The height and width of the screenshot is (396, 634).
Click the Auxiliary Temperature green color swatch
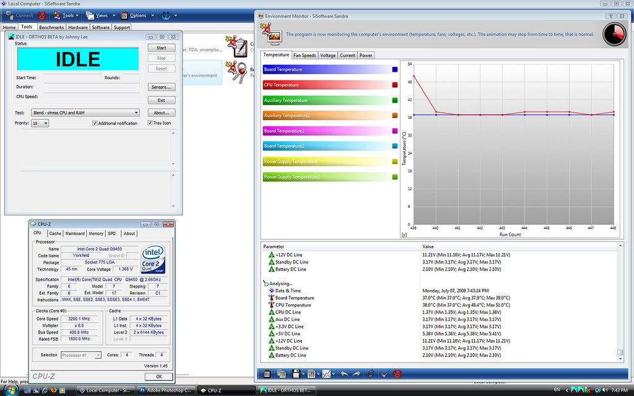394,100
